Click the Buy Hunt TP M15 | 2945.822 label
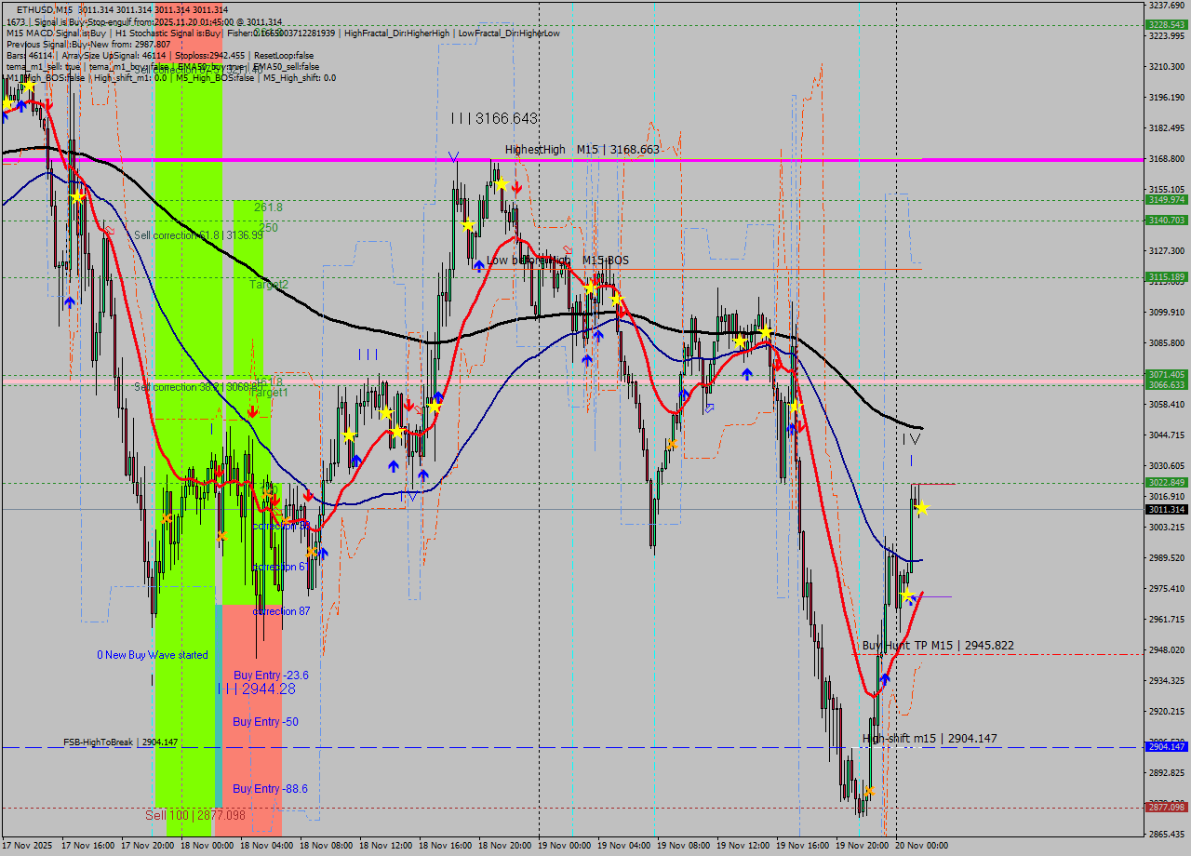Viewport: 1191px width, 856px height. (x=937, y=646)
